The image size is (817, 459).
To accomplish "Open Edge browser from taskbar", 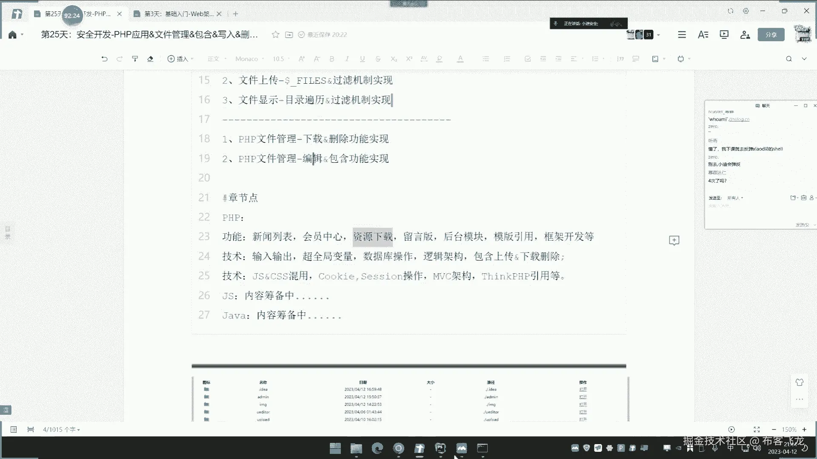I will pyautogui.click(x=377, y=448).
